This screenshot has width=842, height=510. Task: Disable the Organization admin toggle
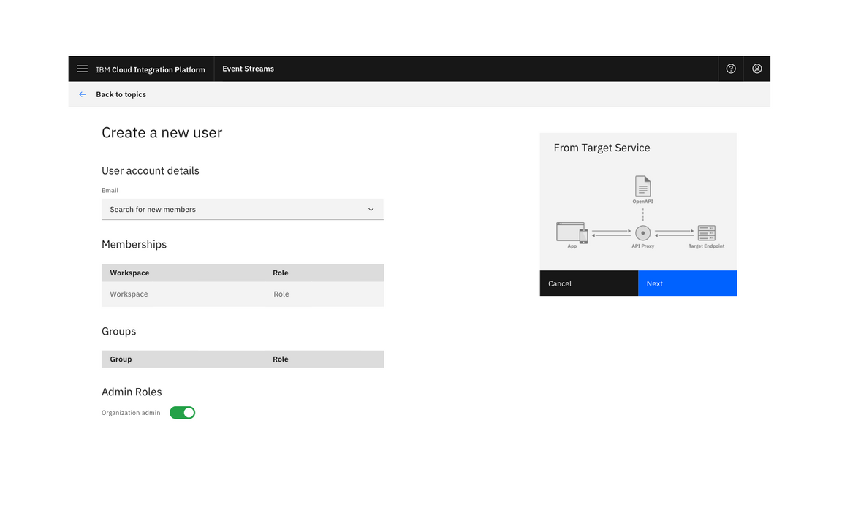(182, 413)
